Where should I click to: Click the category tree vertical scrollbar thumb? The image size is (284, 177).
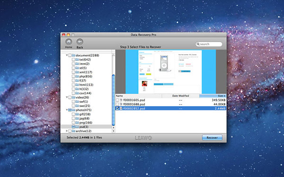point(114,100)
